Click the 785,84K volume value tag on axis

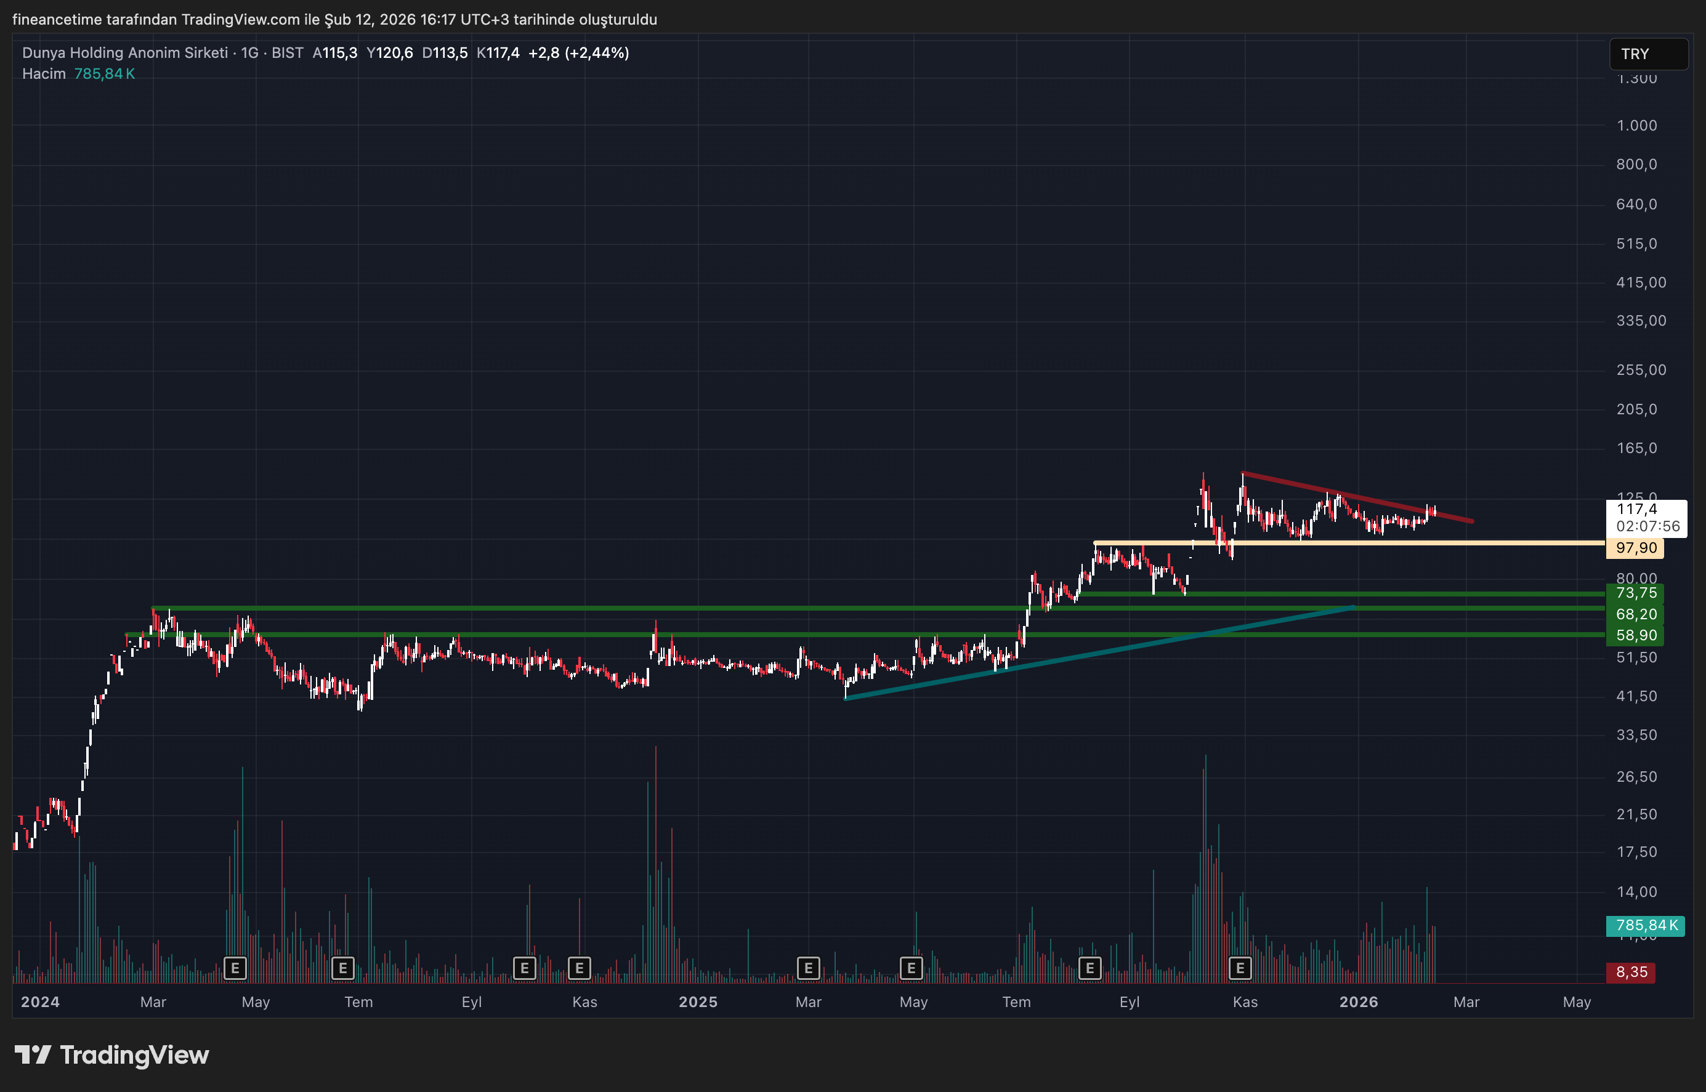click(1645, 925)
